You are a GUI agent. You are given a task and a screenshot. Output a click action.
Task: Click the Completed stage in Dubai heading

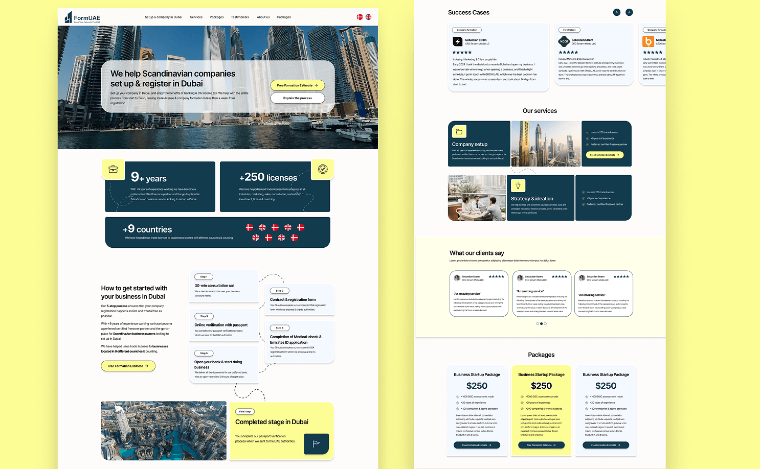tap(272, 422)
